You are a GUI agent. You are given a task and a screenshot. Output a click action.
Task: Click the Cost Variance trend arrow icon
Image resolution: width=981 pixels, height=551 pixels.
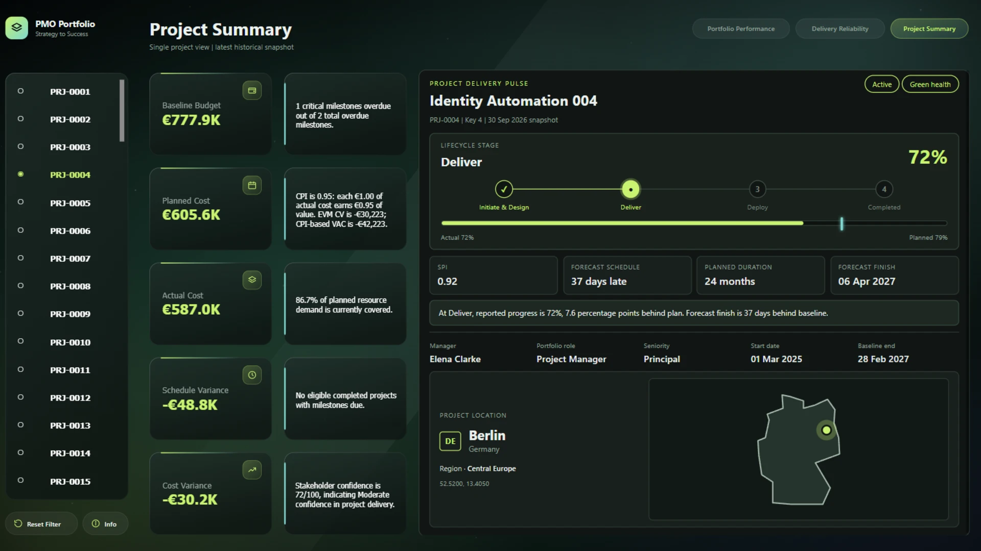[252, 470]
